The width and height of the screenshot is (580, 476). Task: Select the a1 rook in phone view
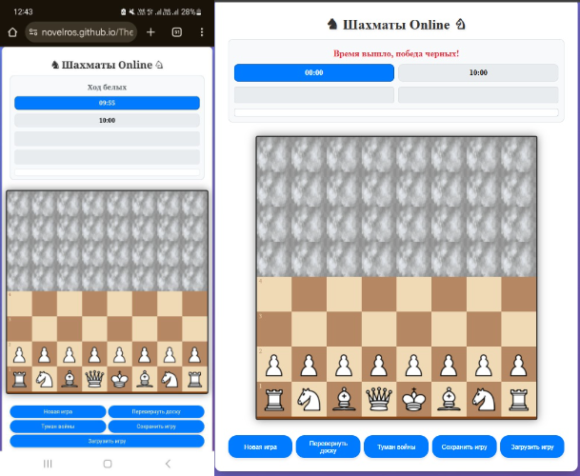19,379
